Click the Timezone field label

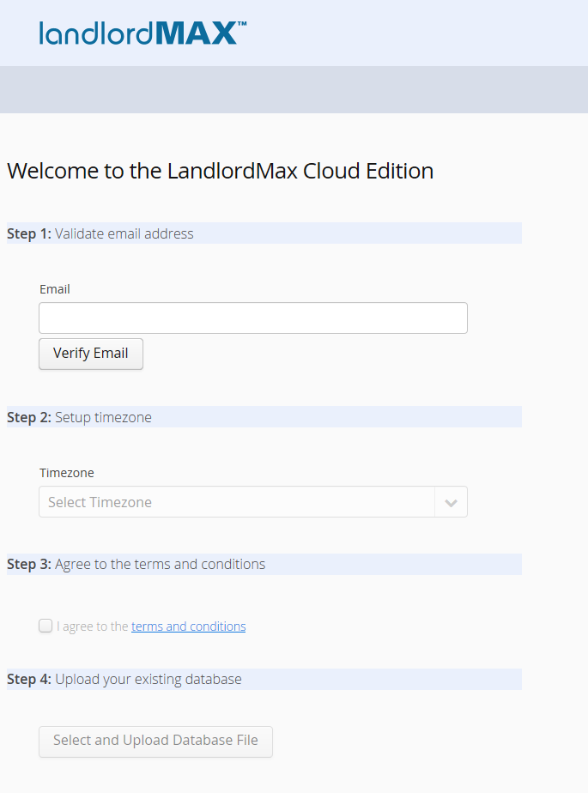point(67,472)
